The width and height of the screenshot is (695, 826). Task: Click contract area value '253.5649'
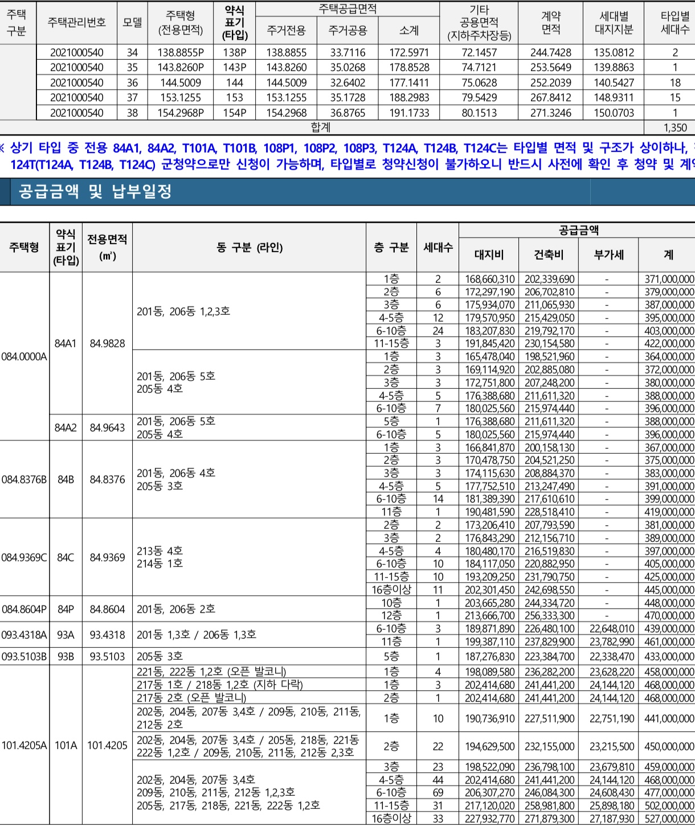point(550,67)
